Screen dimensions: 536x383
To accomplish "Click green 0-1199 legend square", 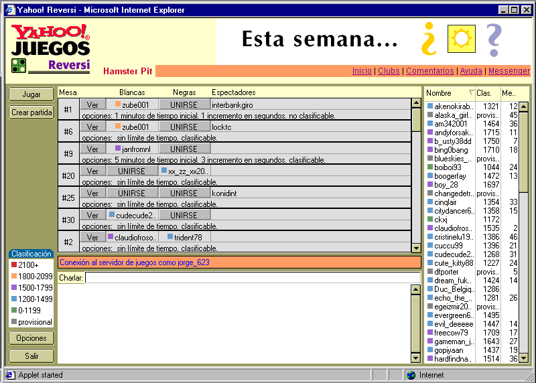I will pos(14,310).
